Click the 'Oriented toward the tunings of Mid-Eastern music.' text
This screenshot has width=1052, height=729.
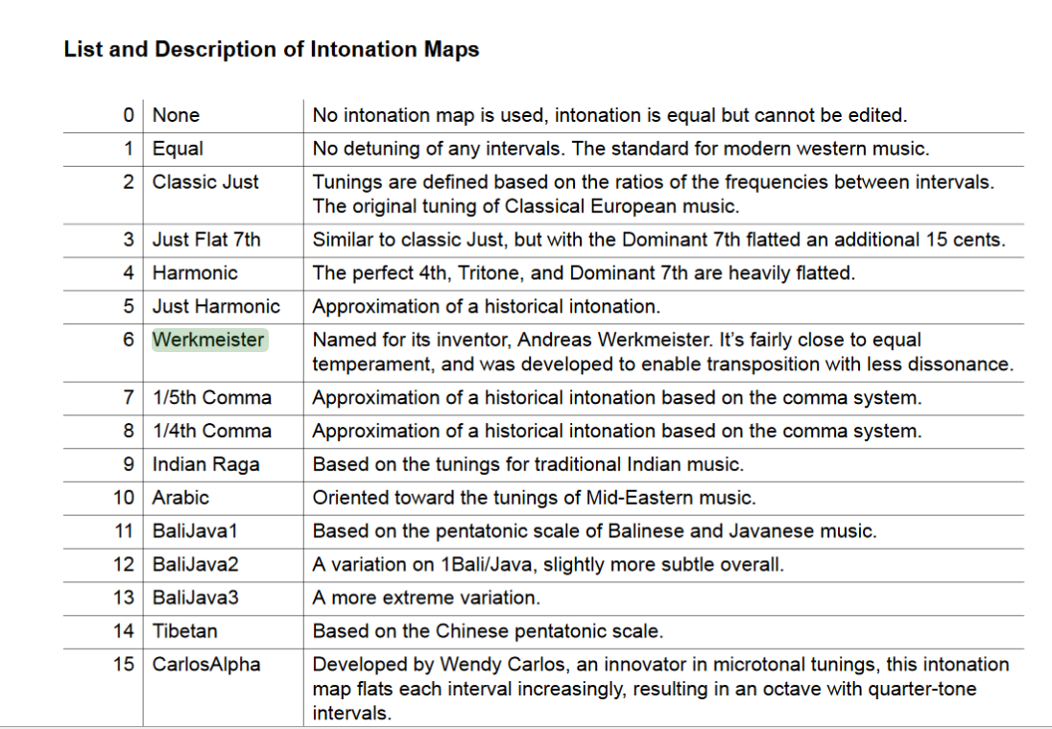point(534,498)
